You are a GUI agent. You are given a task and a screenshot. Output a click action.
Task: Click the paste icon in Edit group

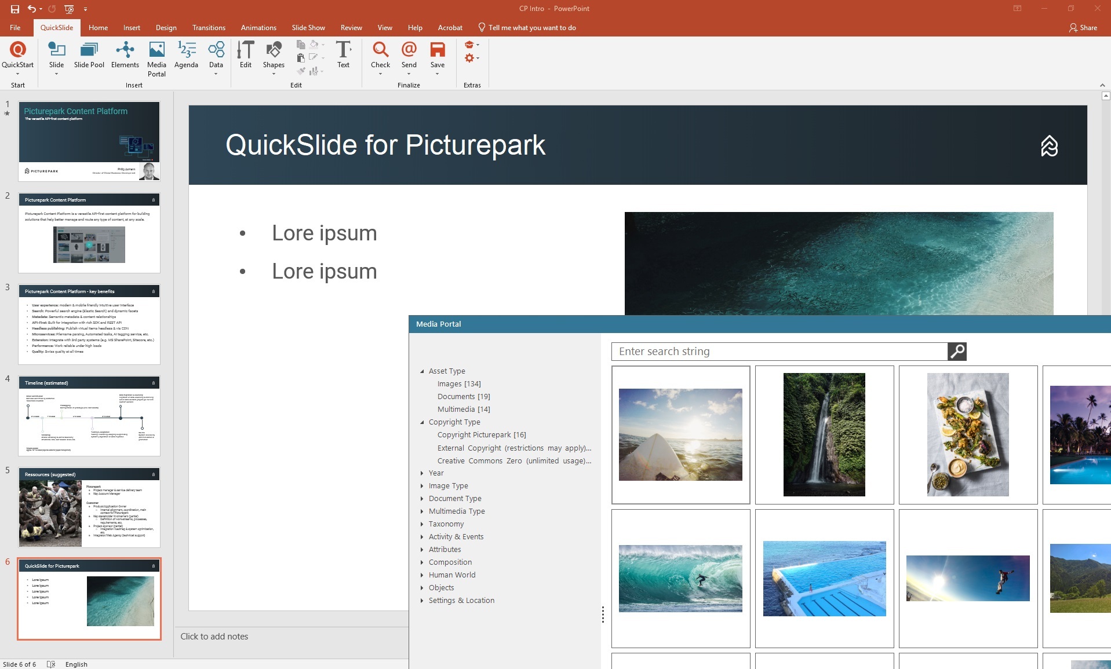pos(301,57)
